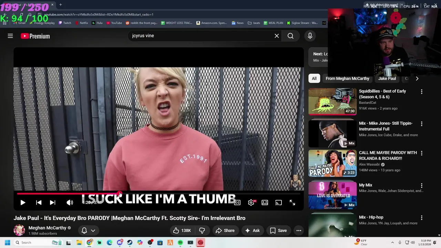The image size is (441, 248).
Task: Open the taskbar weather widget
Action: click(361, 242)
